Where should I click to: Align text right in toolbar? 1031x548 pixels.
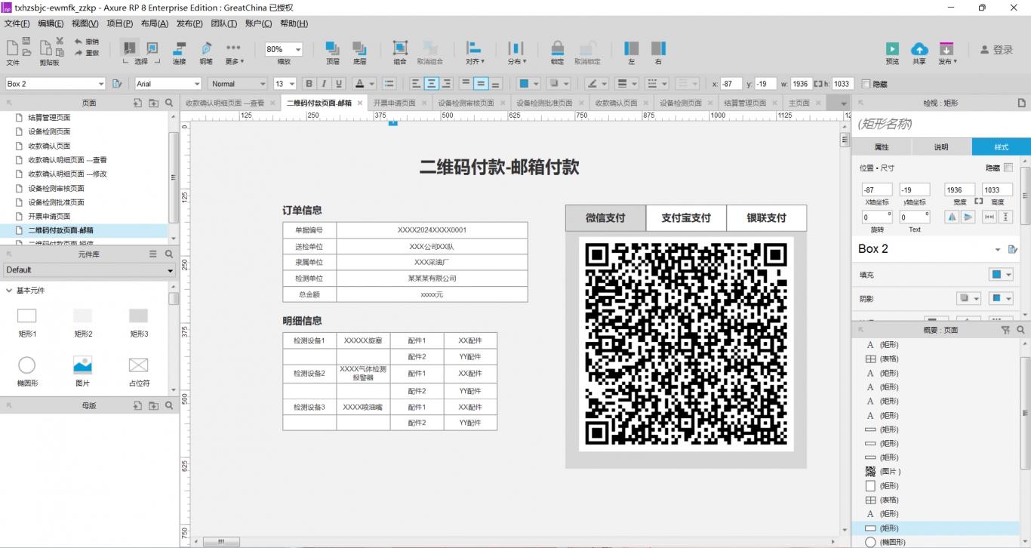446,84
